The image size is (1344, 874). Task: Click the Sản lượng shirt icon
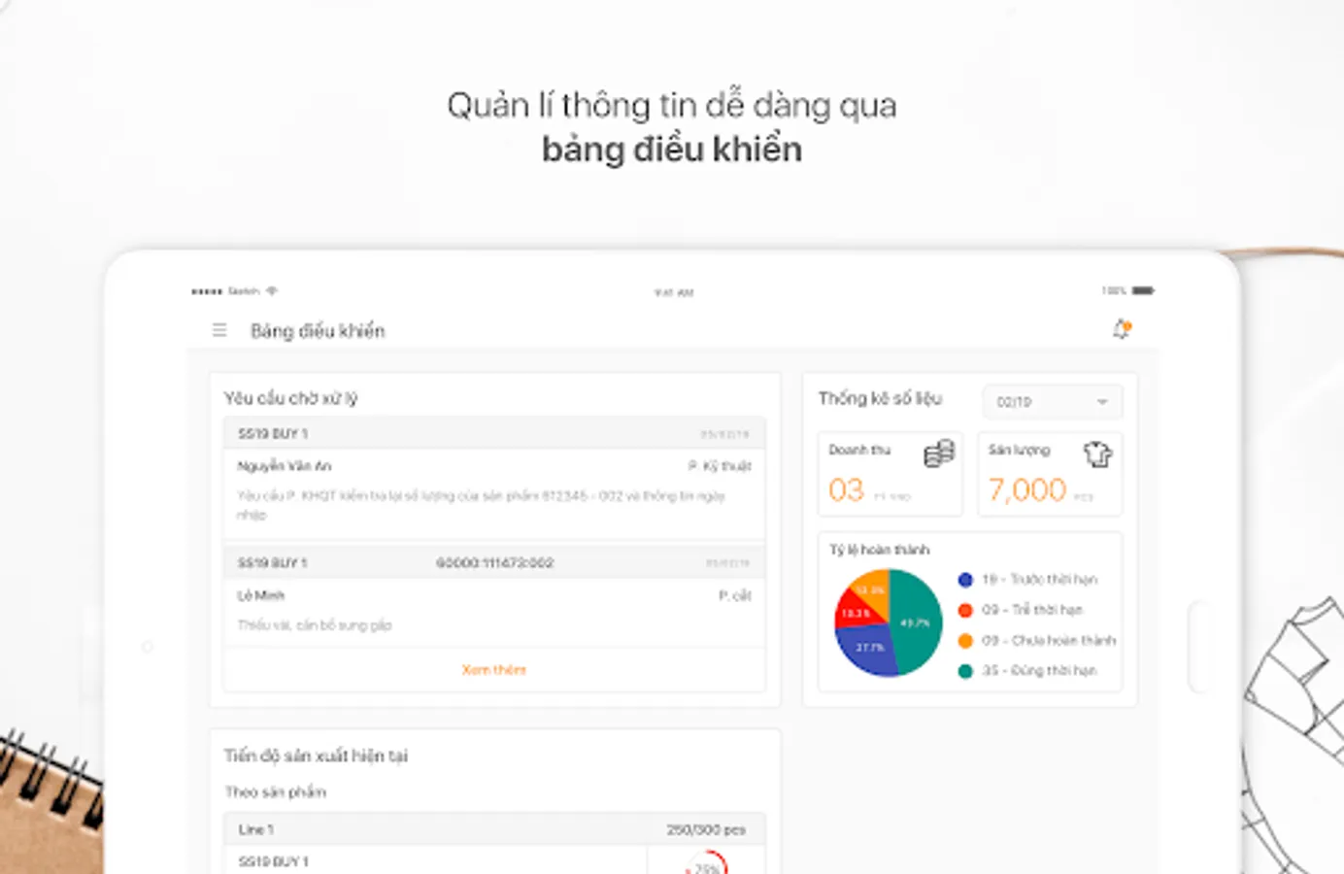pos(1097,454)
